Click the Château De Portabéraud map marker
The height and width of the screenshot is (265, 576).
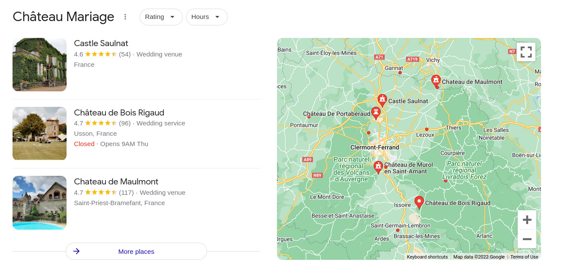[376, 112]
